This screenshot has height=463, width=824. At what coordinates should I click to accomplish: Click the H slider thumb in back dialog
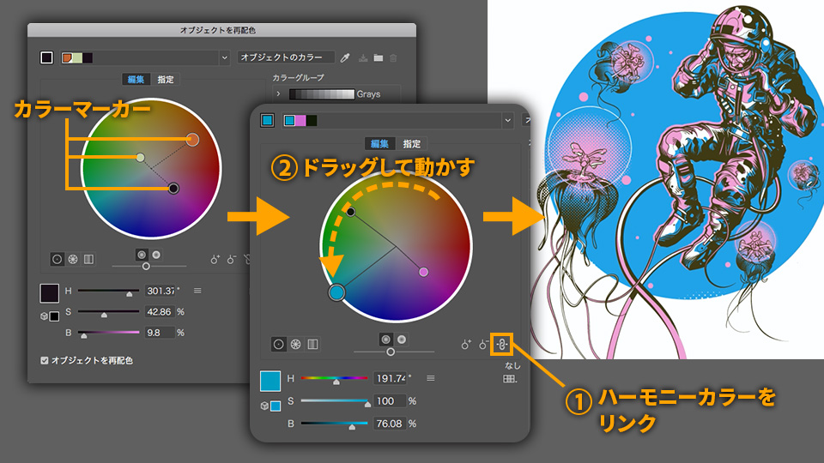[x=130, y=294]
